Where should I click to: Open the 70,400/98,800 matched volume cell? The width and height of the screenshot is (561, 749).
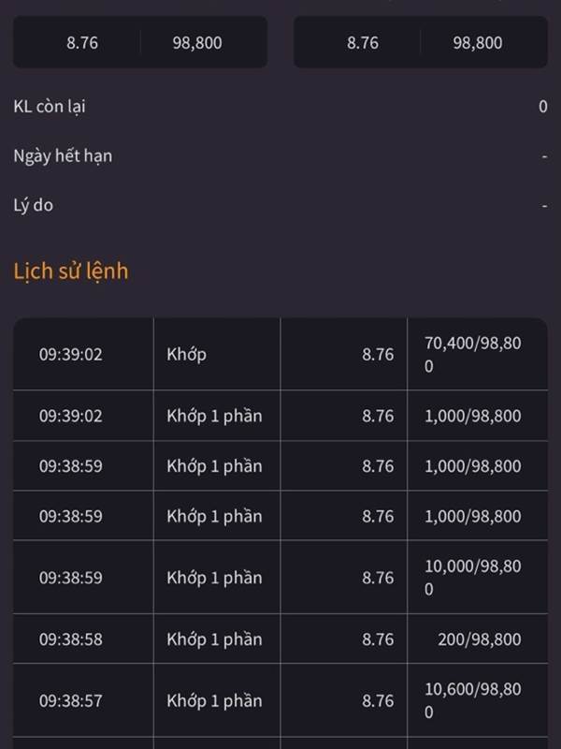point(473,355)
